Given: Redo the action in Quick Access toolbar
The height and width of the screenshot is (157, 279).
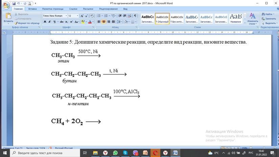Looking at the screenshot, I should click(25, 3).
